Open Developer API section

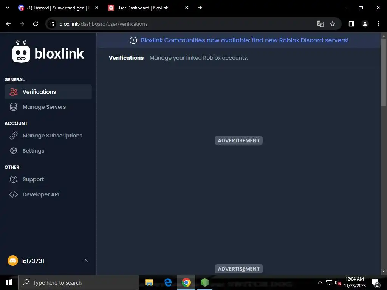point(48,194)
